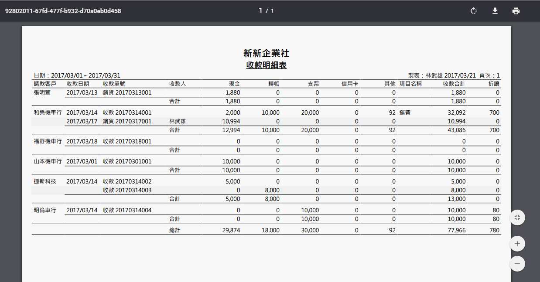Click the company name 新新企業社
The image size is (540, 282).
pyautogui.click(x=267, y=53)
